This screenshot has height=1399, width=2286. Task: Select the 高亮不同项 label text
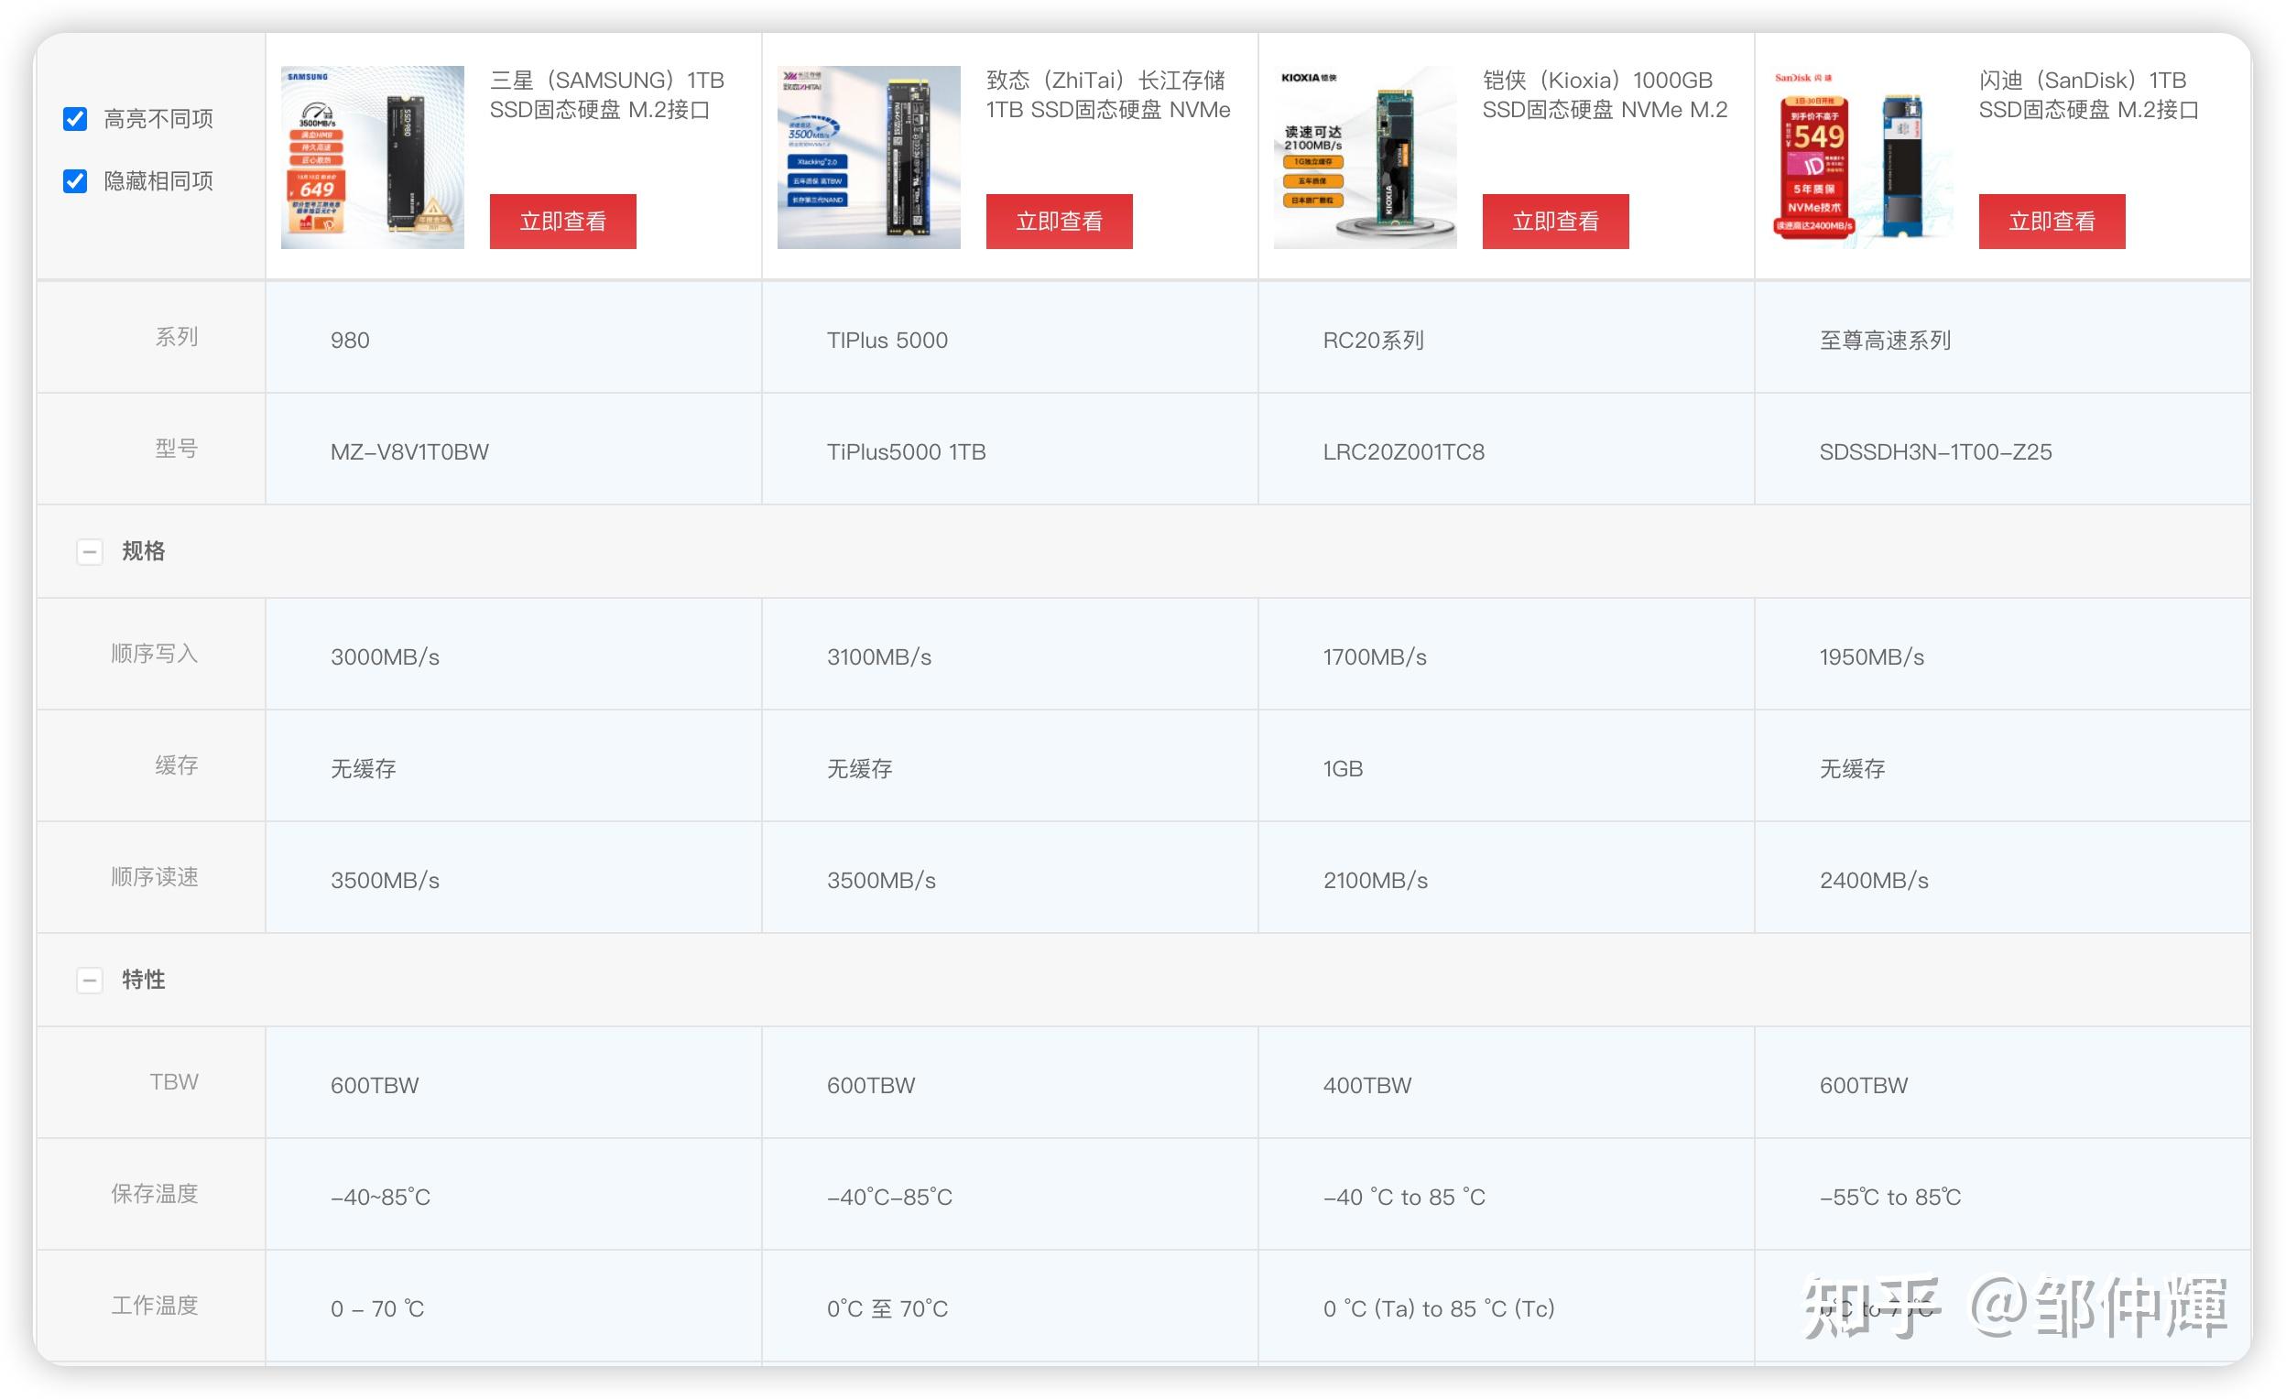[x=158, y=119]
